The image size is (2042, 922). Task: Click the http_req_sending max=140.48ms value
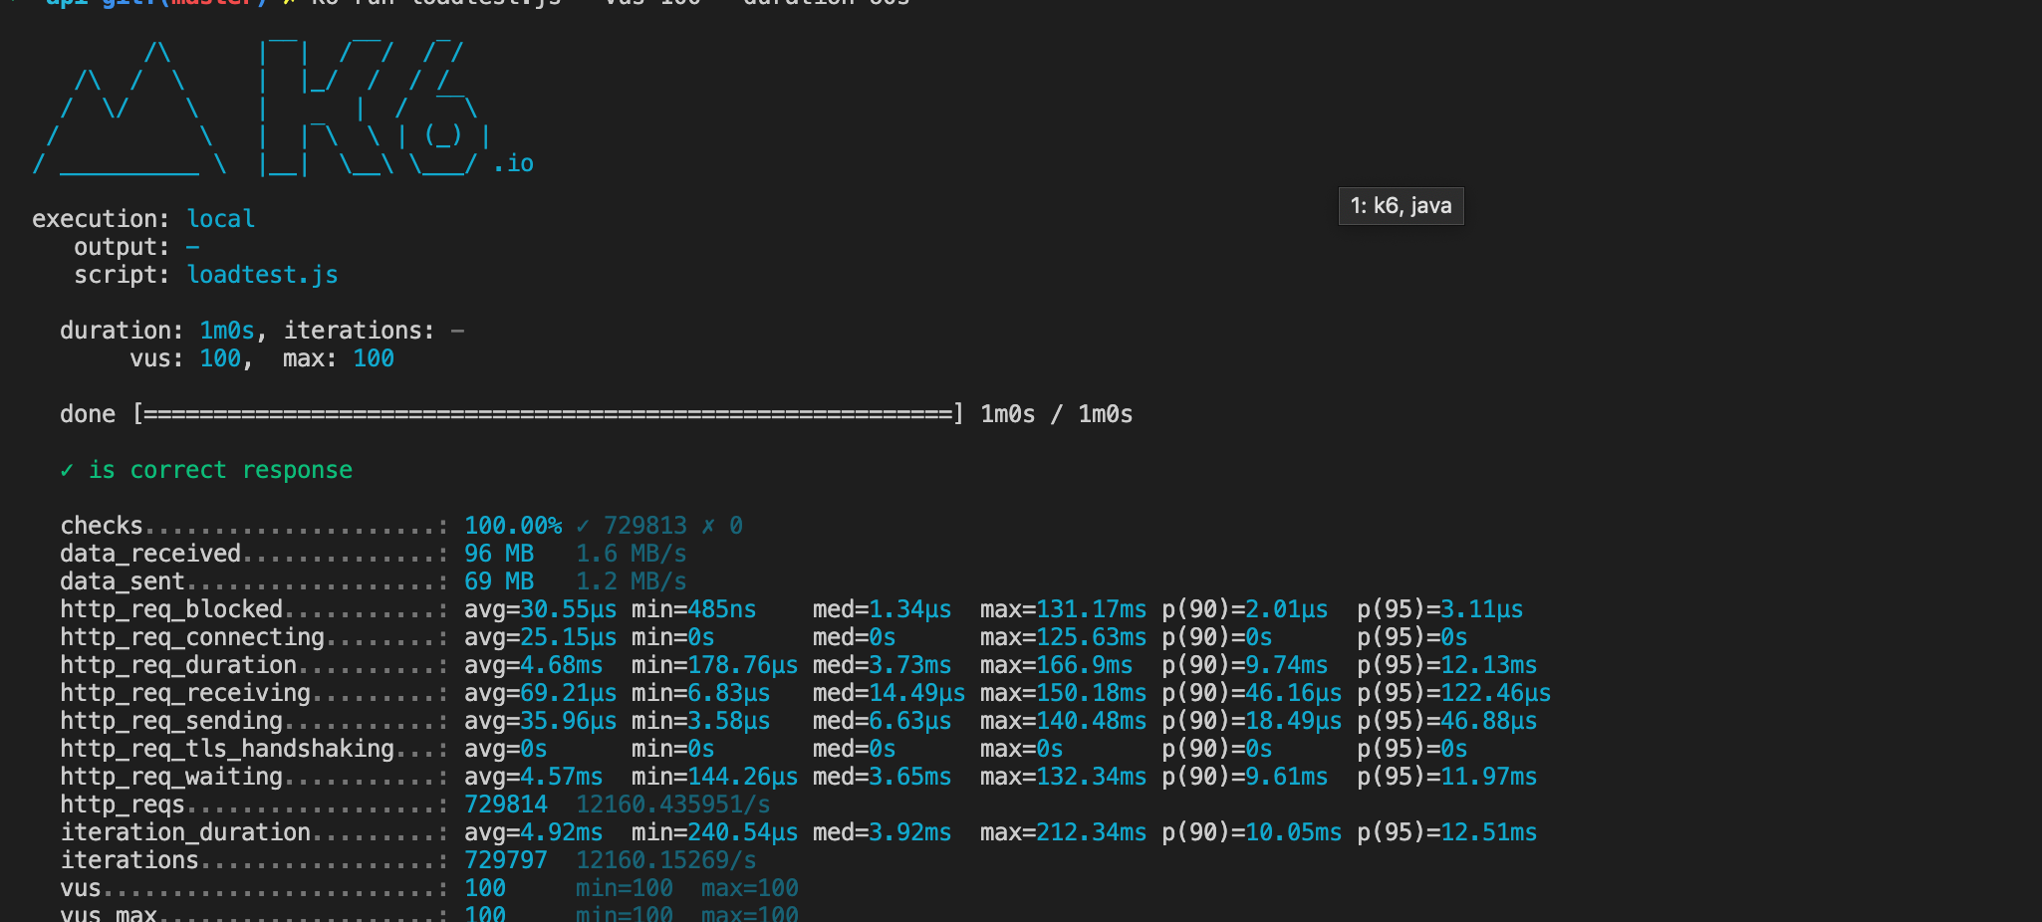coord(1063,721)
